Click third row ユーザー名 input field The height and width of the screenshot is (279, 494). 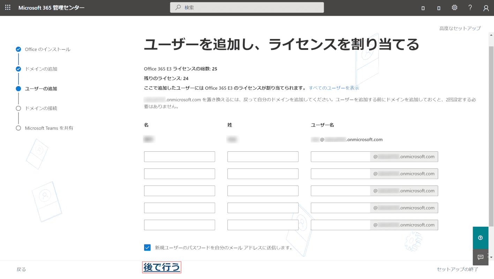click(x=340, y=191)
